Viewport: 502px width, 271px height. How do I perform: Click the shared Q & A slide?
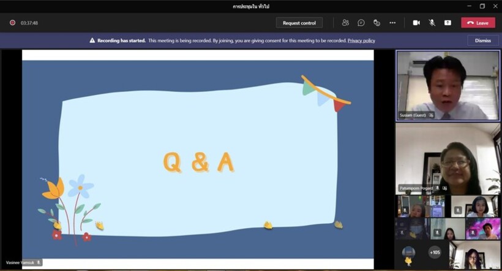198,158
